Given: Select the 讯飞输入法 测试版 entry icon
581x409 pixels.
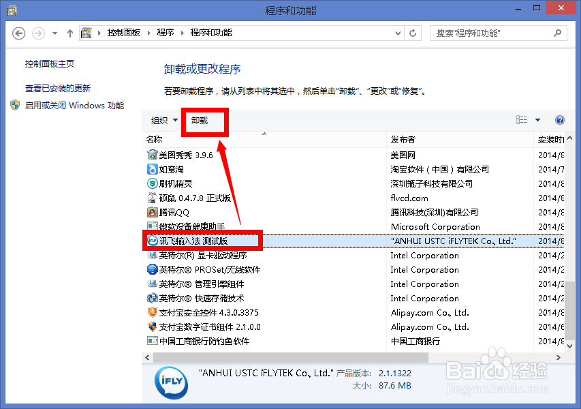Looking at the screenshot, I should [x=151, y=241].
